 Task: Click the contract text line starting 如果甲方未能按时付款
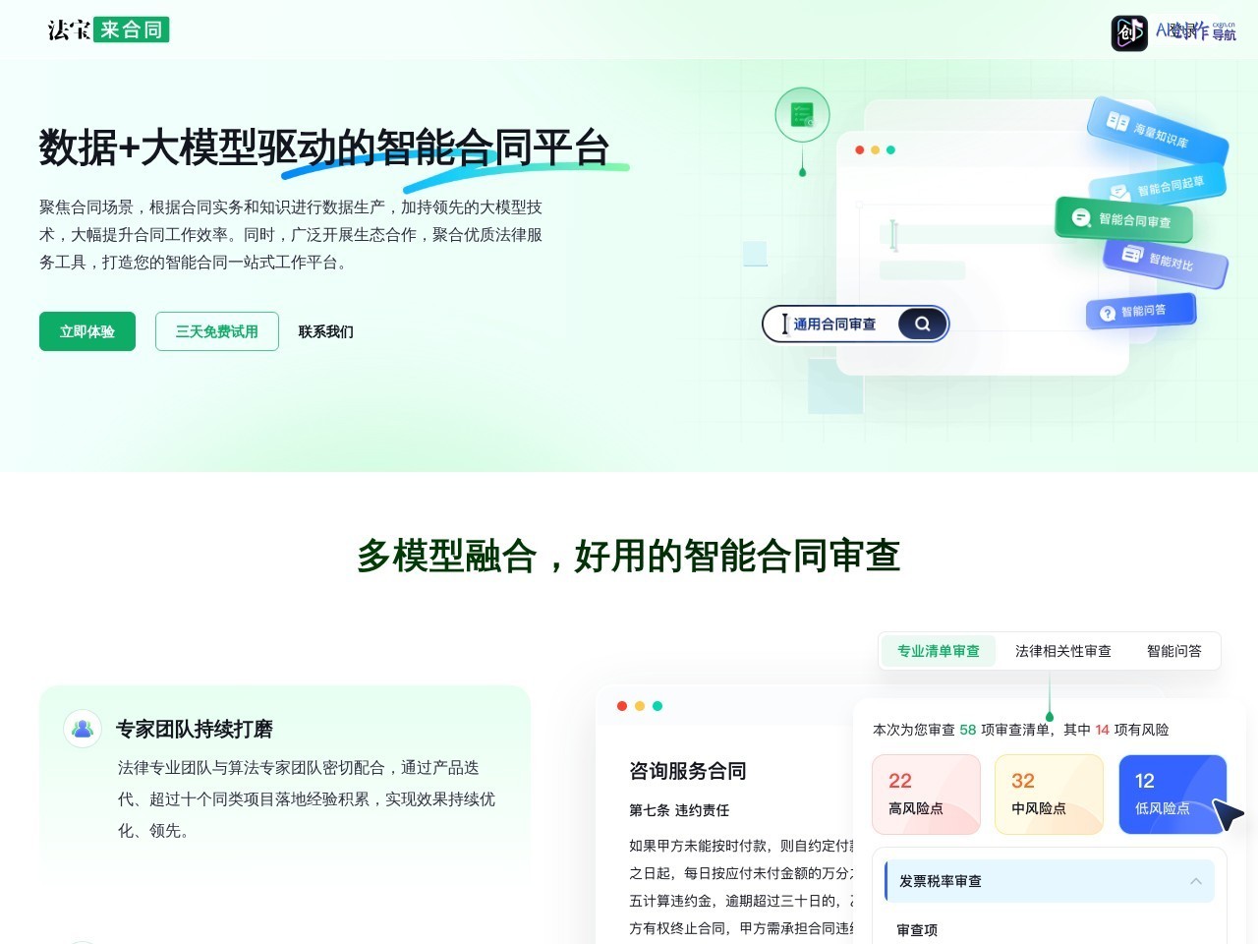coord(742,846)
